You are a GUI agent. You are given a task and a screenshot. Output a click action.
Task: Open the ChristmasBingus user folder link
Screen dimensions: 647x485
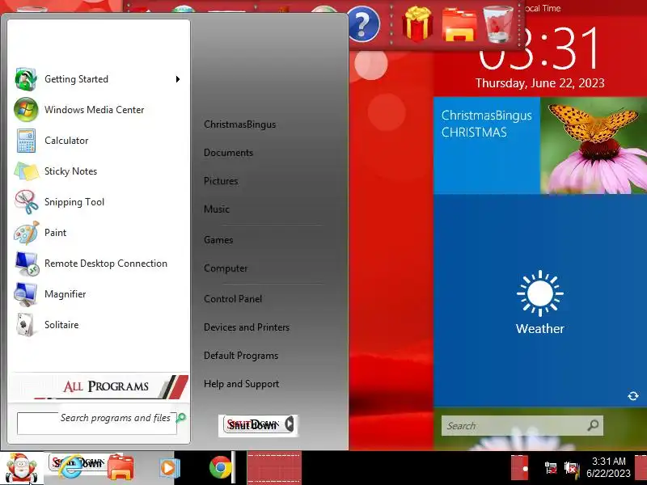[239, 124]
